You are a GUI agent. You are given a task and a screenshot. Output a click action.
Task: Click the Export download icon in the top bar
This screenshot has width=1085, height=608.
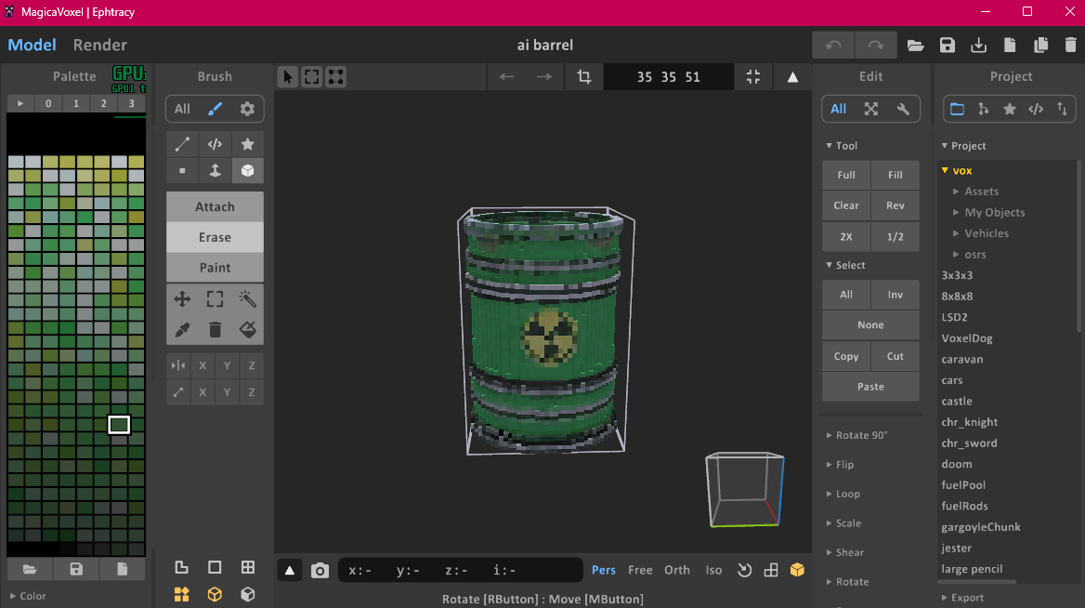coord(978,46)
